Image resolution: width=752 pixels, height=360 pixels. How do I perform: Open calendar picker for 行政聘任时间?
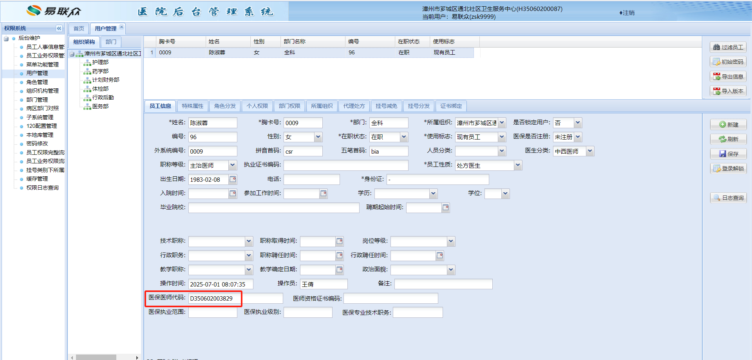(x=440, y=256)
